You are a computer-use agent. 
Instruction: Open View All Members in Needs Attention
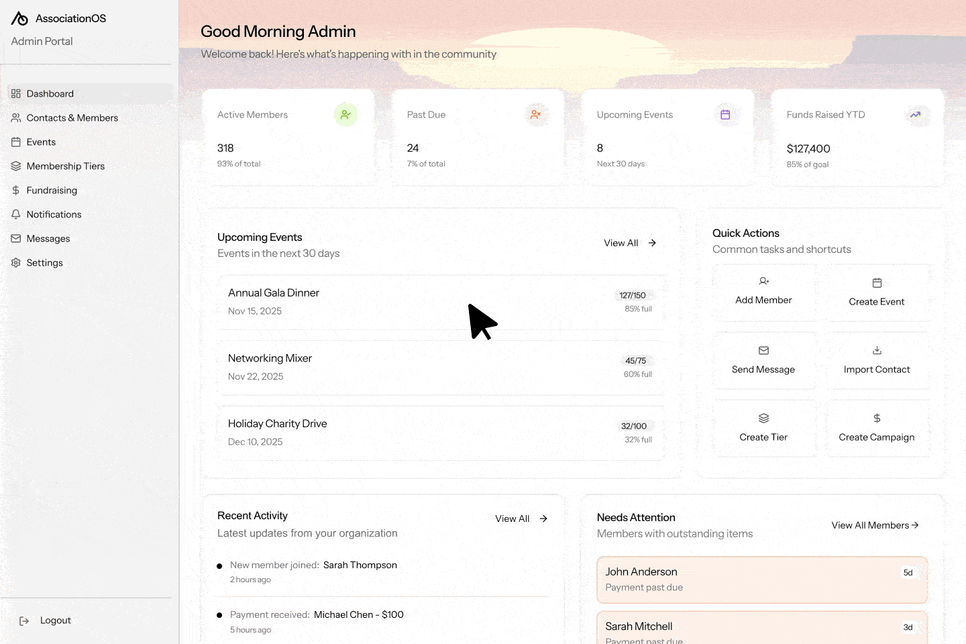[875, 525]
